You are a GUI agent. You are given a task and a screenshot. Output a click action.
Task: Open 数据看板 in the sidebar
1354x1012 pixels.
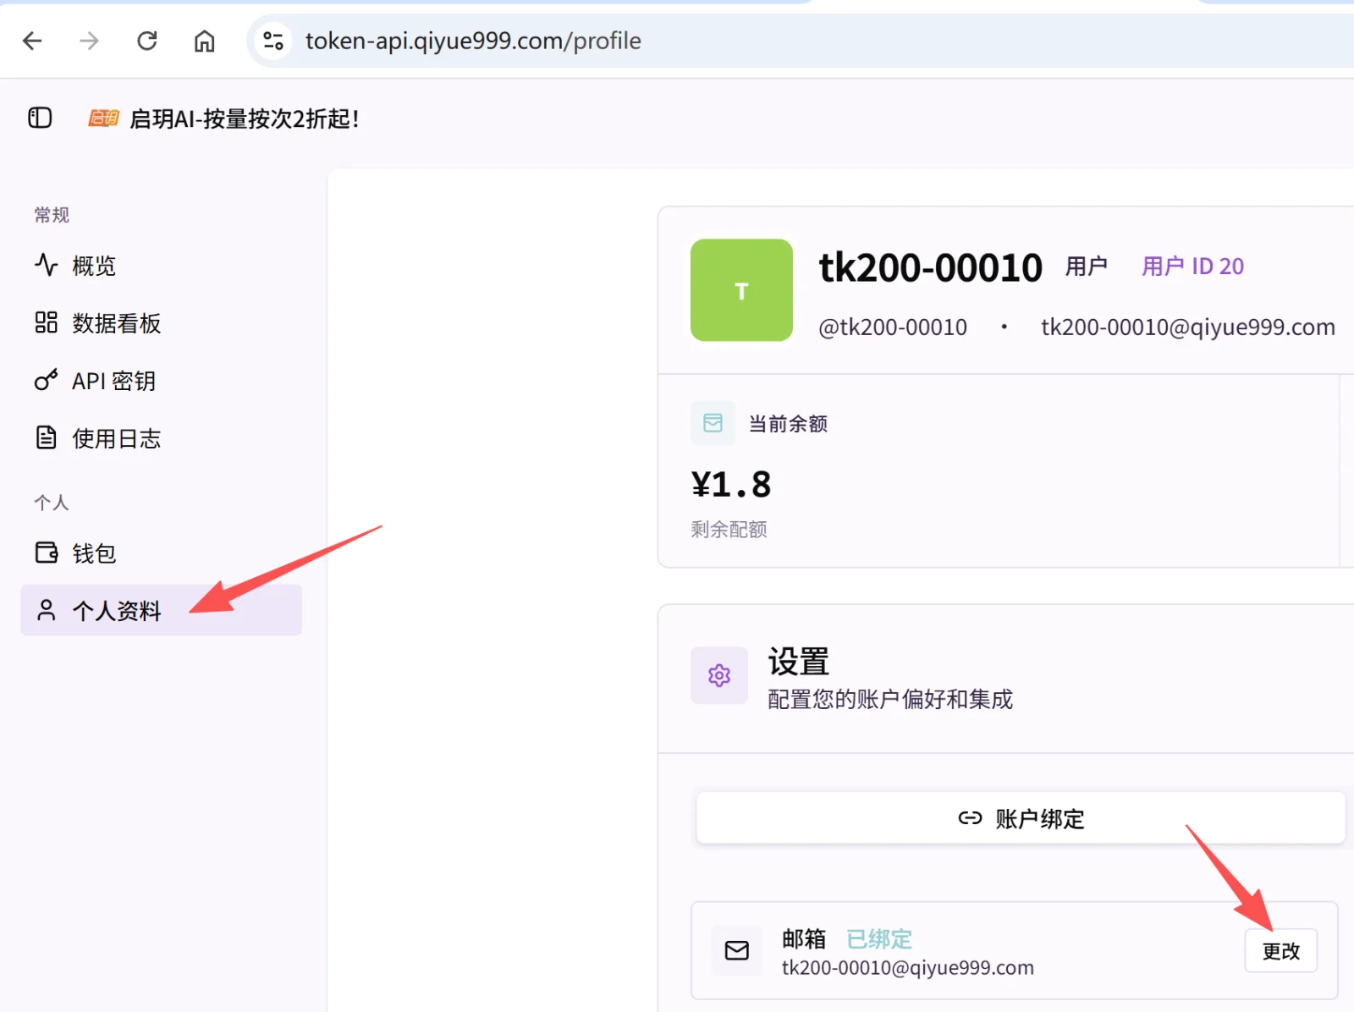click(161, 323)
